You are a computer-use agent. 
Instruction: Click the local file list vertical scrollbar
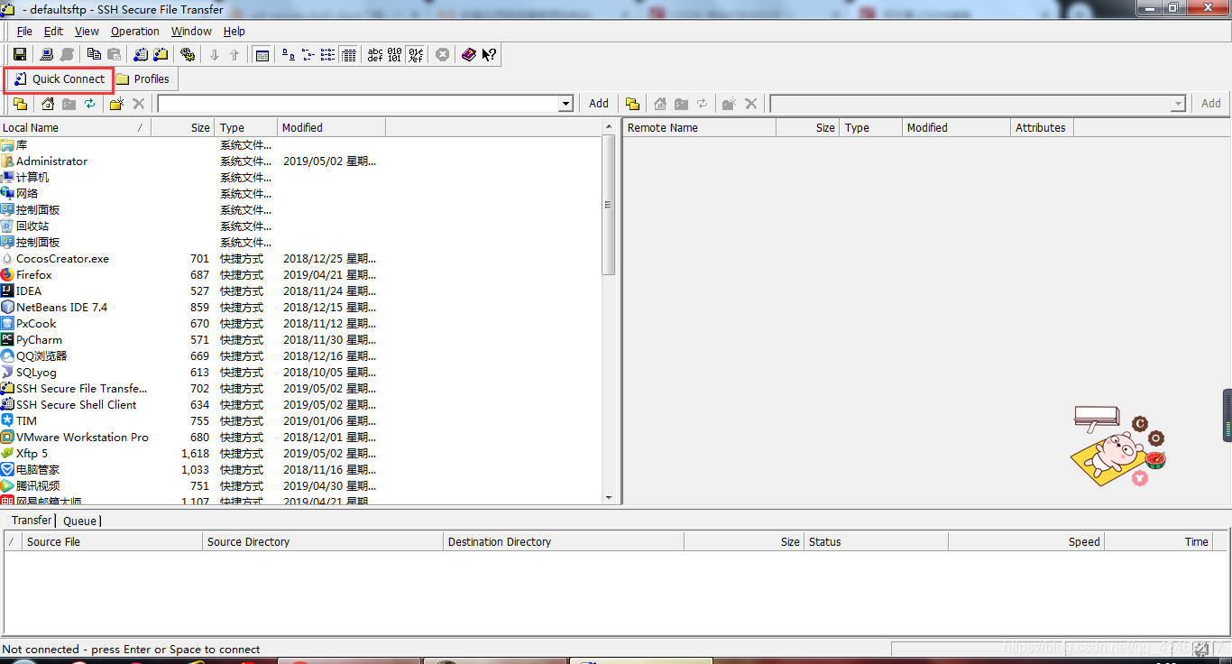(x=609, y=318)
